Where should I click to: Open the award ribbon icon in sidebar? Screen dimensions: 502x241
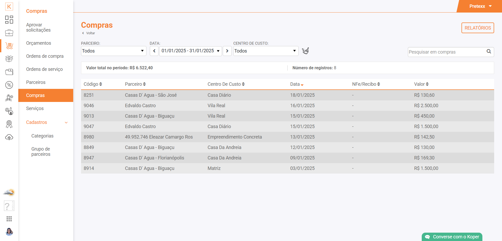[x=9, y=124]
